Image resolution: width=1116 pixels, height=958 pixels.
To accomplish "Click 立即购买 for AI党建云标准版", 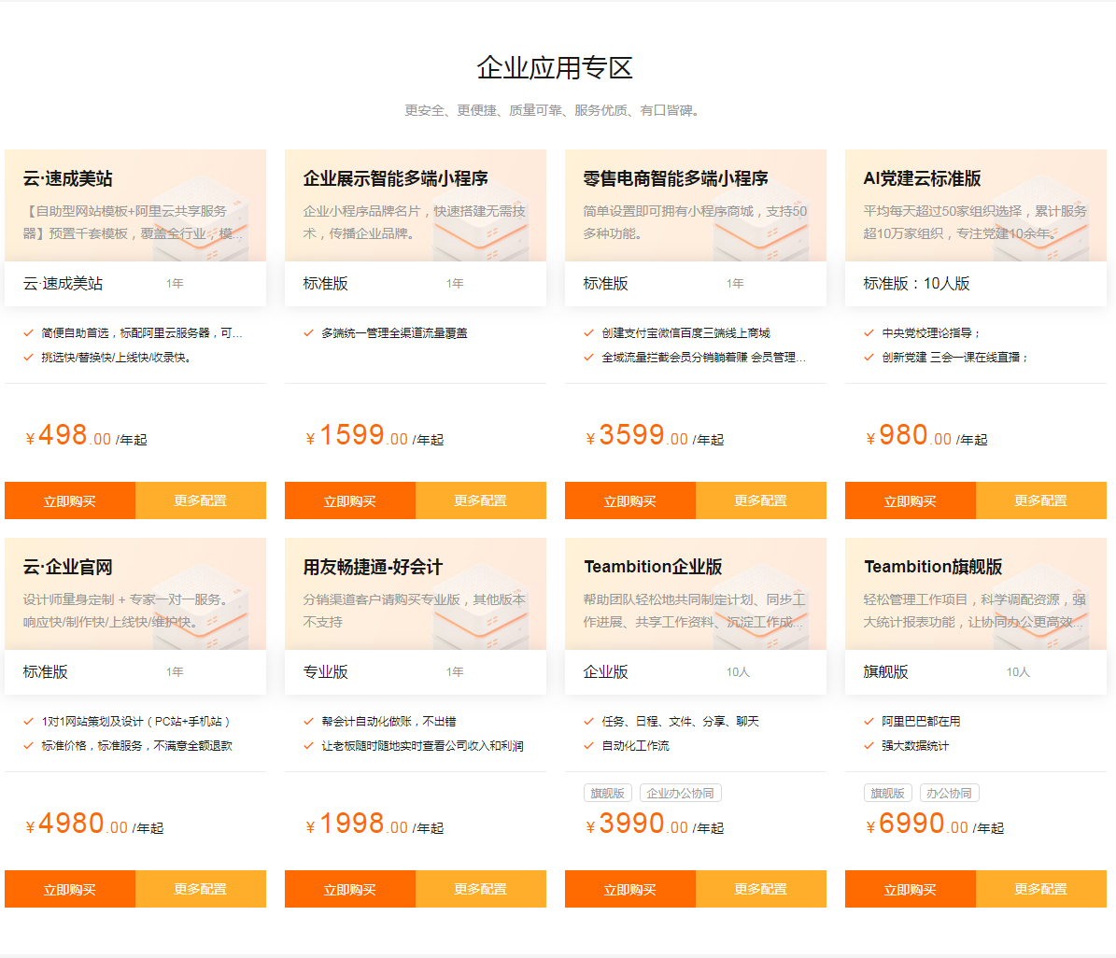I will point(911,500).
